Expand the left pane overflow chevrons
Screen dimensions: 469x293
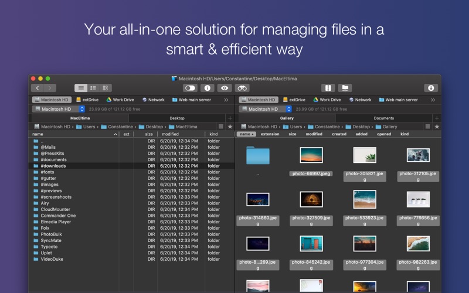click(x=226, y=100)
